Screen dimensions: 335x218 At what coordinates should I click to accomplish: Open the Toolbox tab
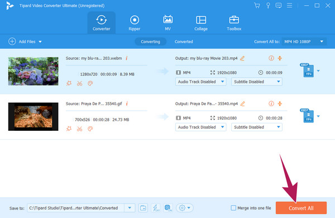click(x=234, y=23)
